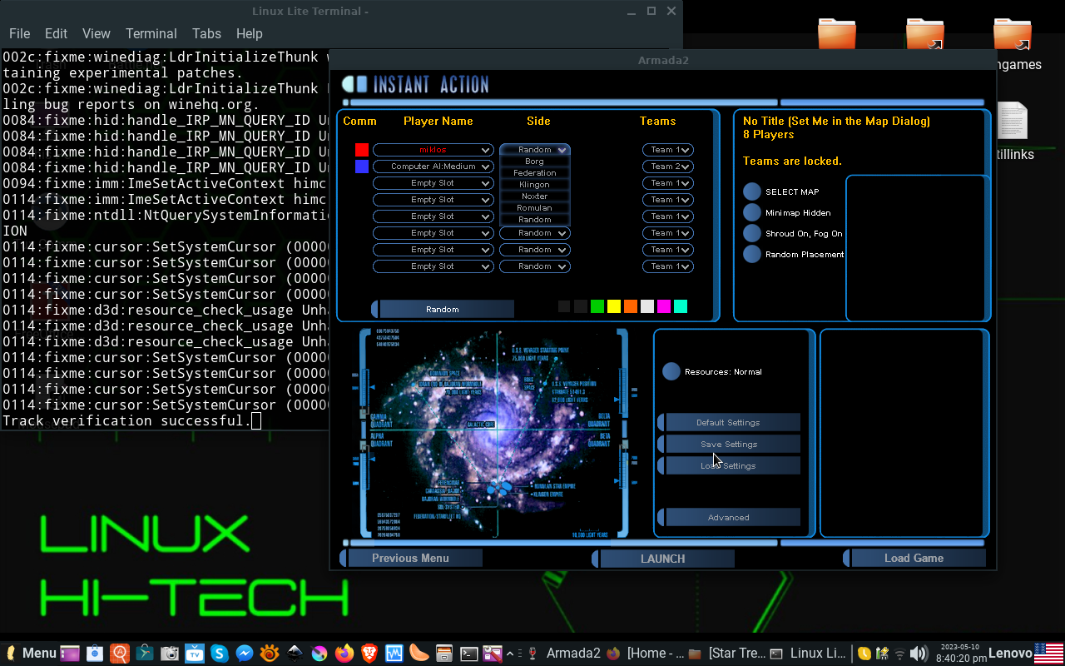
Task: Open the Terminal menu in the menu bar
Action: pyautogui.click(x=151, y=34)
